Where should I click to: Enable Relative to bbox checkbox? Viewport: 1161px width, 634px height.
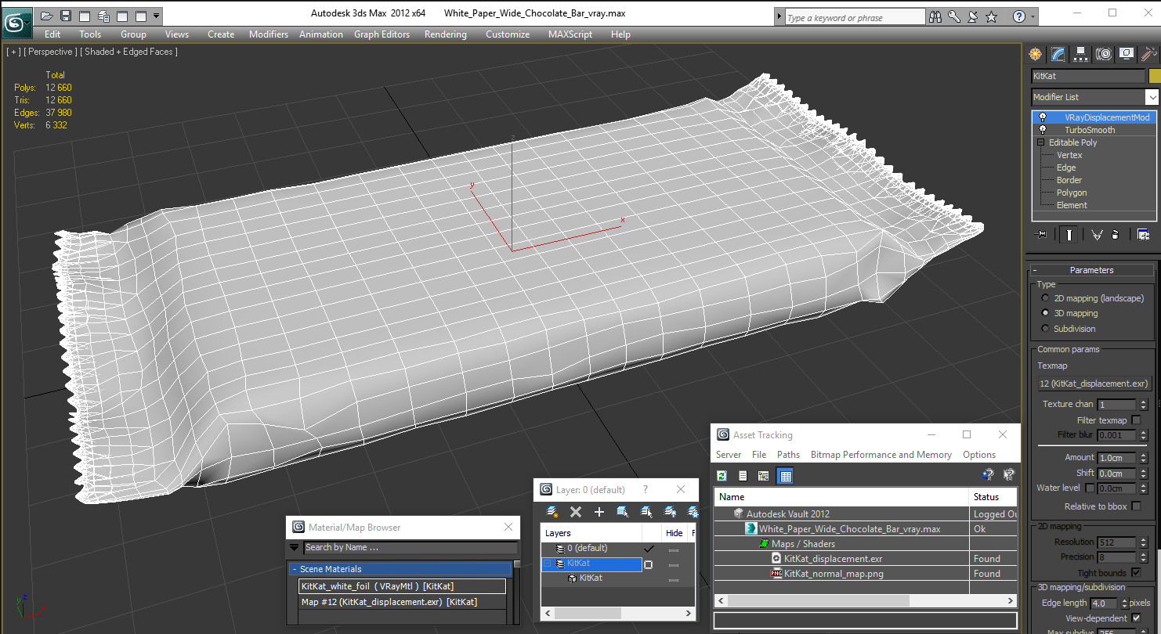[1137, 506]
